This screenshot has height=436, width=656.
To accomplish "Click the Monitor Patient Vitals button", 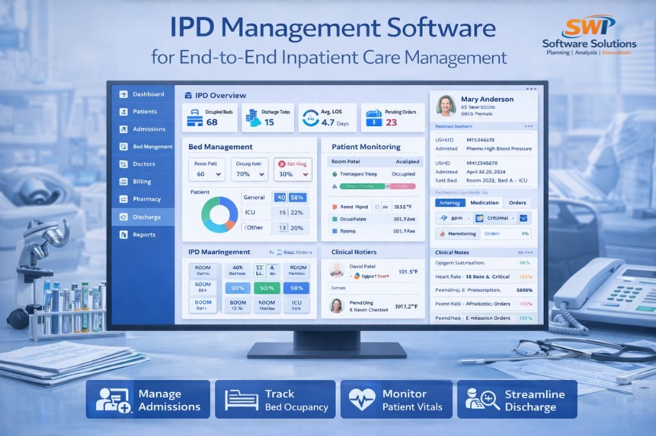I will click(x=396, y=400).
